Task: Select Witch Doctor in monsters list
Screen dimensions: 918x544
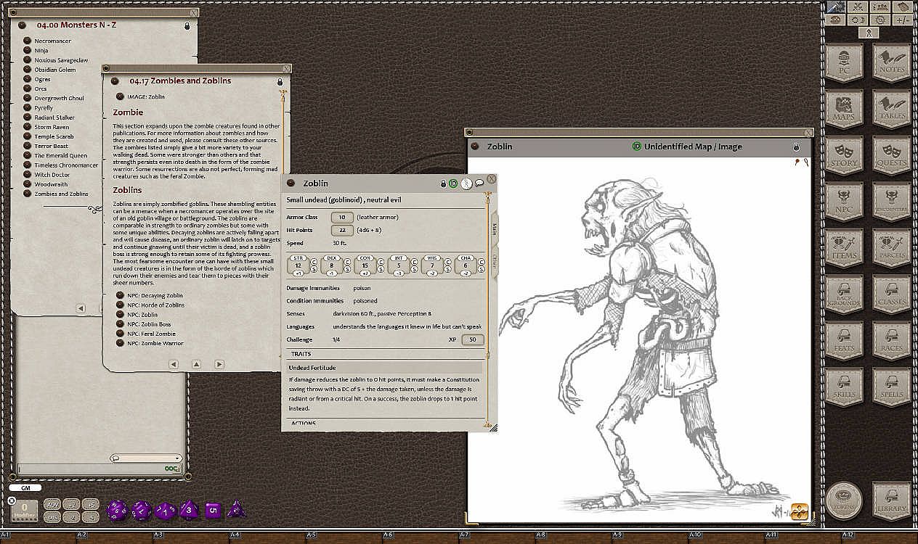Action: click(x=52, y=175)
